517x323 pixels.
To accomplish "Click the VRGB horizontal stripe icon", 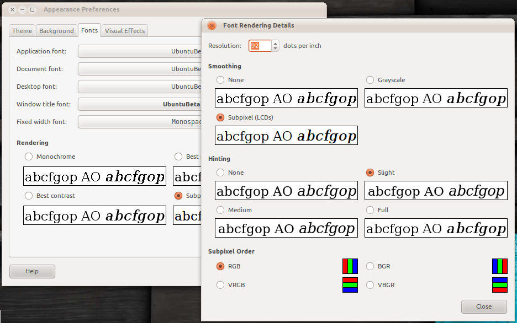I will pyautogui.click(x=350, y=285).
